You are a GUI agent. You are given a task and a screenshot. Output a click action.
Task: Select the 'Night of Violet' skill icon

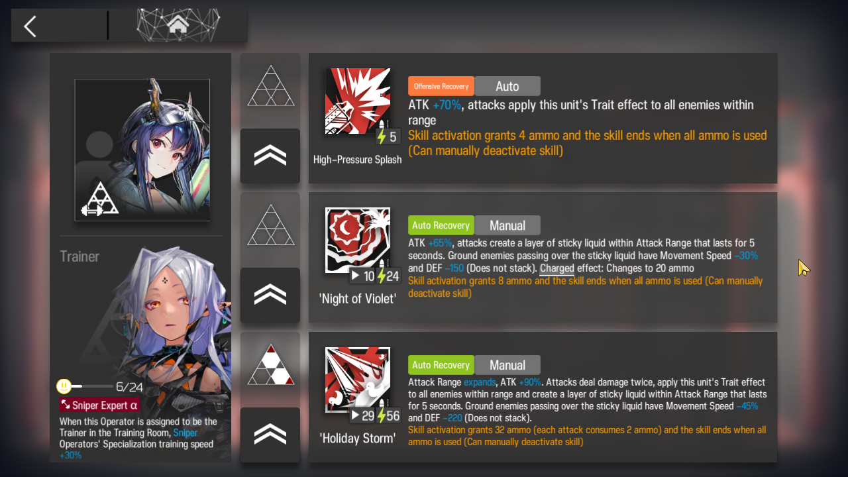358,240
